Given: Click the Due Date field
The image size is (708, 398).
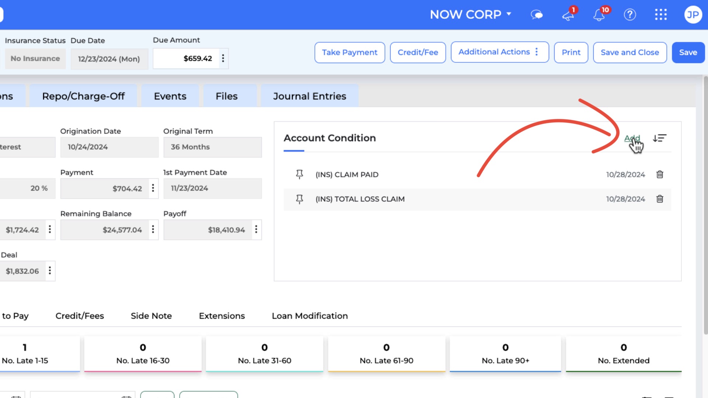Looking at the screenshot, I should click(x=109, y=59).
